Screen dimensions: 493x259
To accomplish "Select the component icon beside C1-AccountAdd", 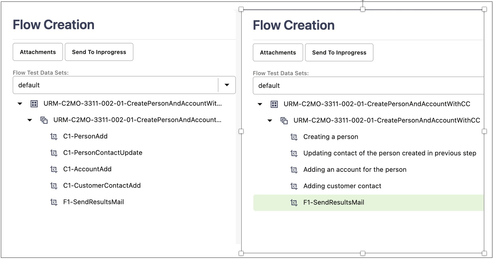I will click(x=54, y=169).
